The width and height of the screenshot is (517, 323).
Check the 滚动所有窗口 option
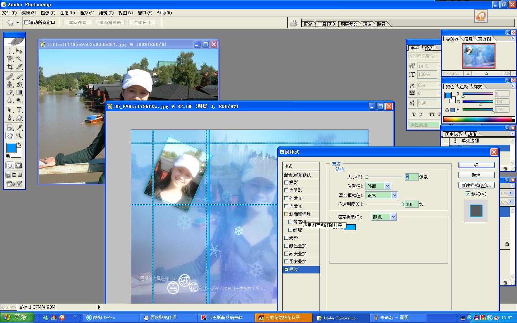coord(26,22)
